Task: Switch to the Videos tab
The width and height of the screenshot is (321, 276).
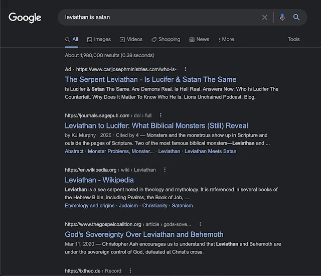Action: [x=131, y=39]
